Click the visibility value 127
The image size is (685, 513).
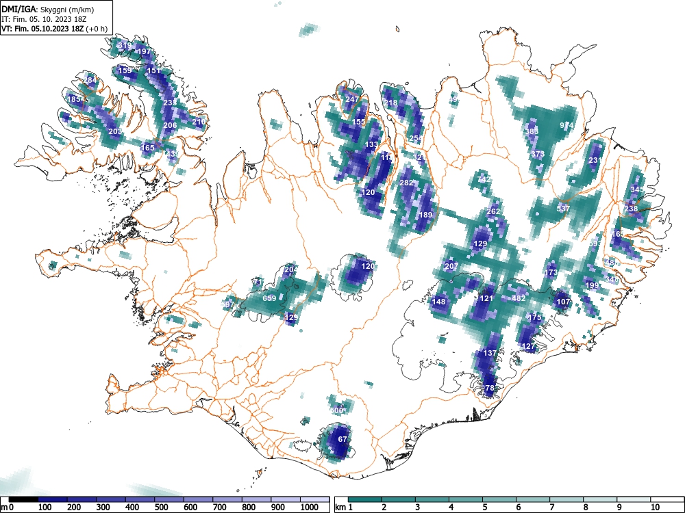[529, 346]
